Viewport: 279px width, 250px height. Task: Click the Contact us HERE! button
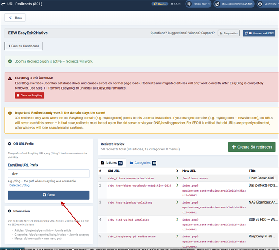pyautogui.click(x=259, y=33)
